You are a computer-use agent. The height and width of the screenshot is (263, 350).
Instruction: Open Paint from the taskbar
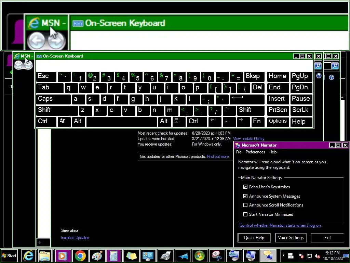97,255
